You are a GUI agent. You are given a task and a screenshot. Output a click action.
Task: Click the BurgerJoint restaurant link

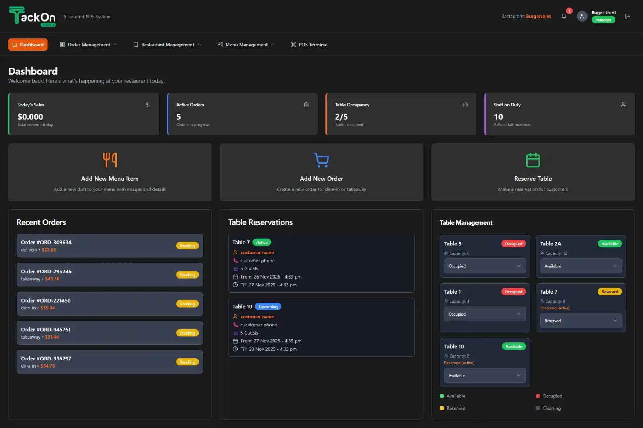[x=538, y=16]
